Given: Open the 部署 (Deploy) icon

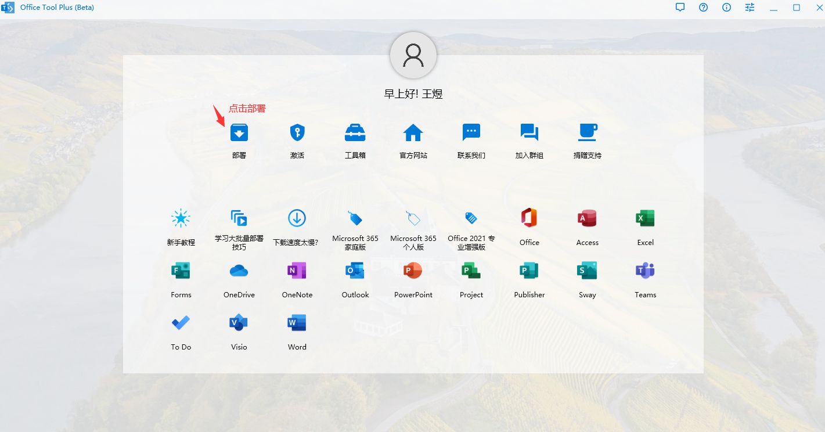Looking at the screenshot, I should click(x=239, y=133).
